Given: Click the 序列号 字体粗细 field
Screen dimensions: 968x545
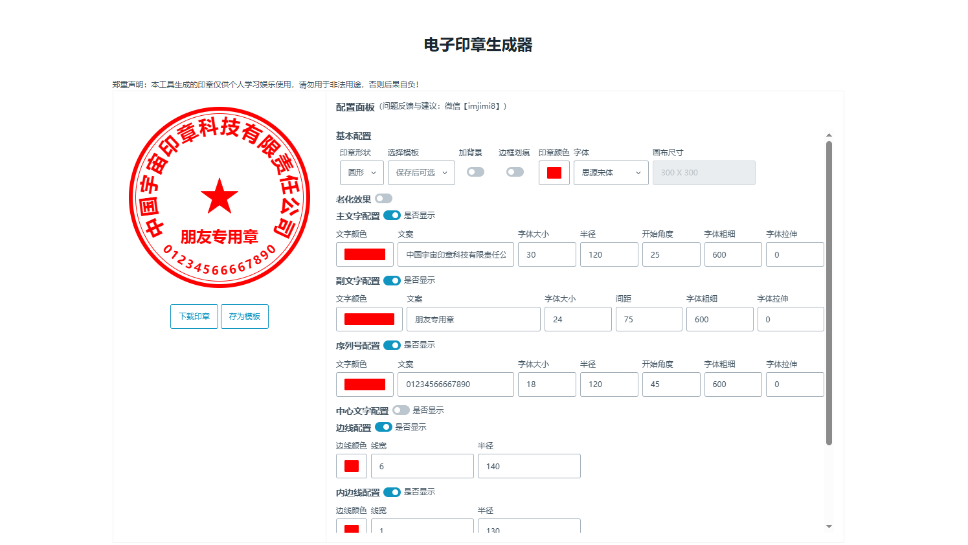Looking at the screenshot, I should 733,384.
